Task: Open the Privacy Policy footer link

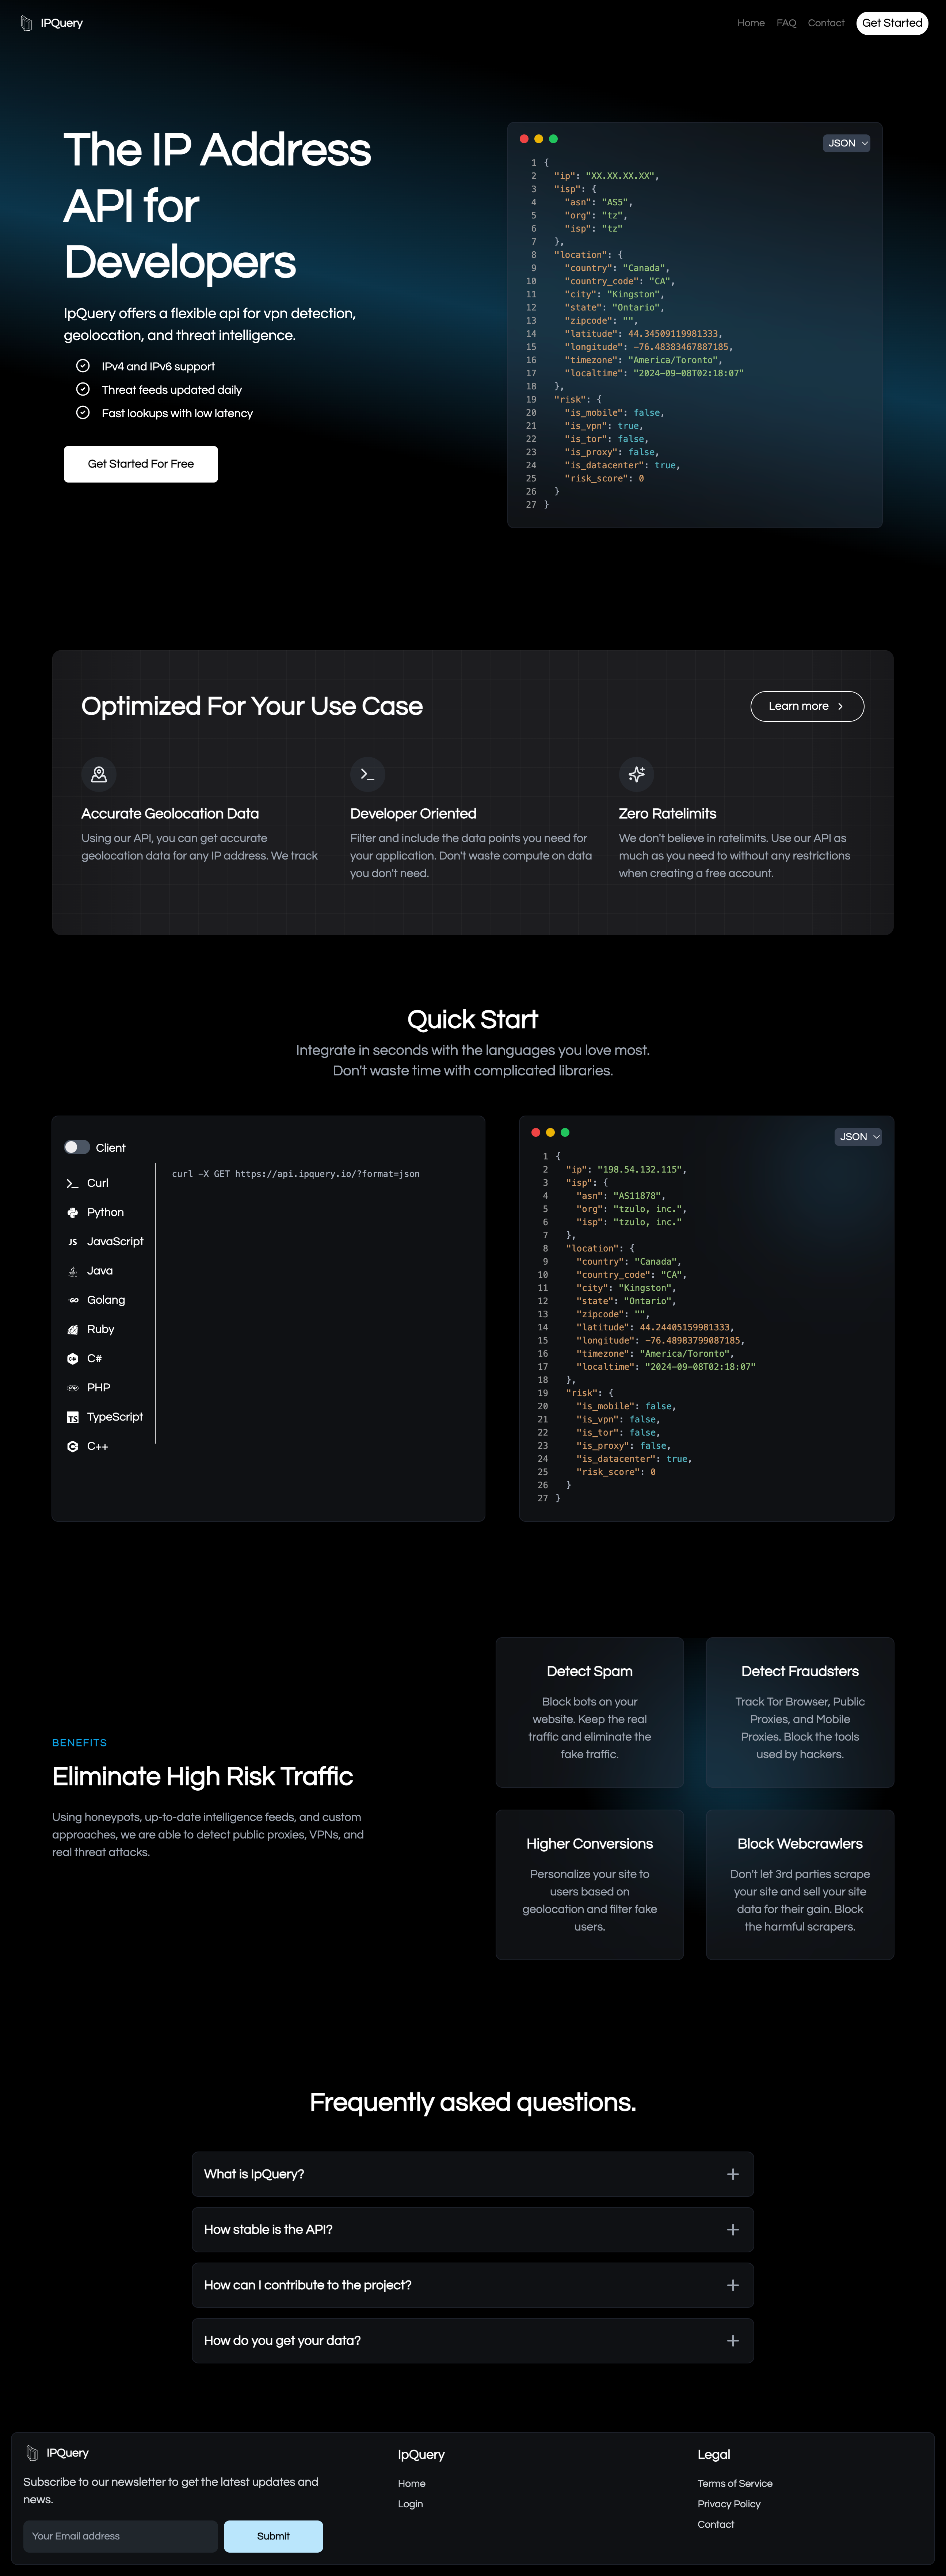Action: coord(729,2504)
